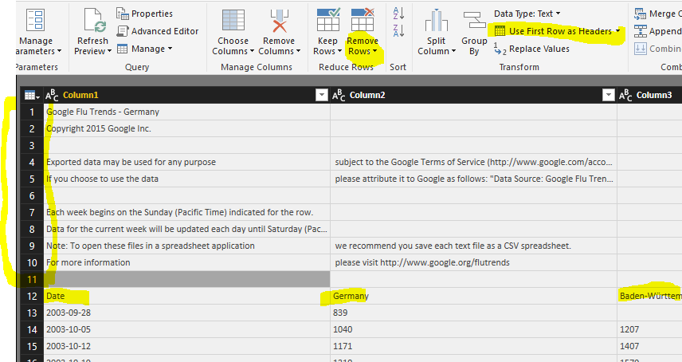This screenshot has height=362, width=682.
Task: Change Column1 data type icon
Action: 52,96
